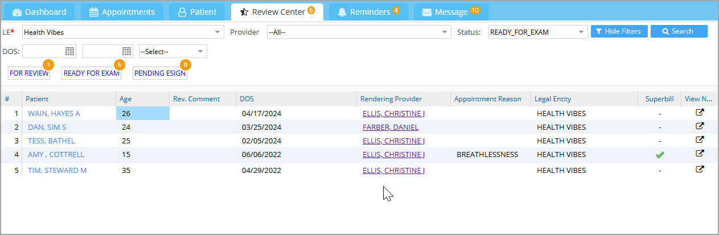Sort by the Age column header
The width and height of the screenshot is (719, 235).
[125, 99]
